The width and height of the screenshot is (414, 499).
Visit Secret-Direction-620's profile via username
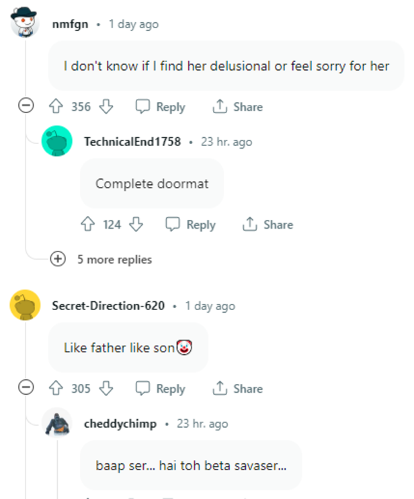pyautogui.click(x=108, y=306)
